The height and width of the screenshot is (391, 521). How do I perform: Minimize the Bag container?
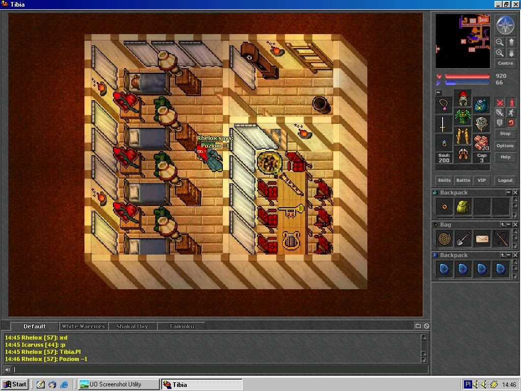coord(508,225)
